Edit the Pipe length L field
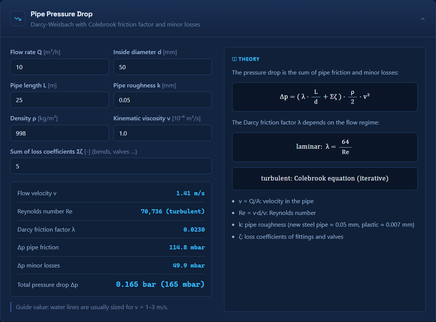Viewport: 436px width, 322px height. coord(59,100)
